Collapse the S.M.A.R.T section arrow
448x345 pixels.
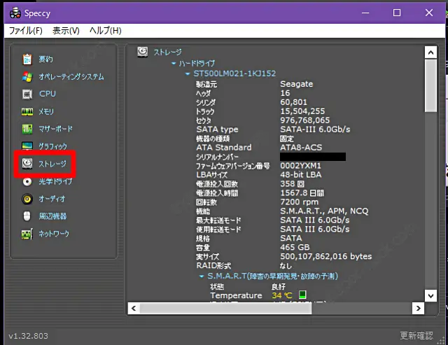(202, 276)
